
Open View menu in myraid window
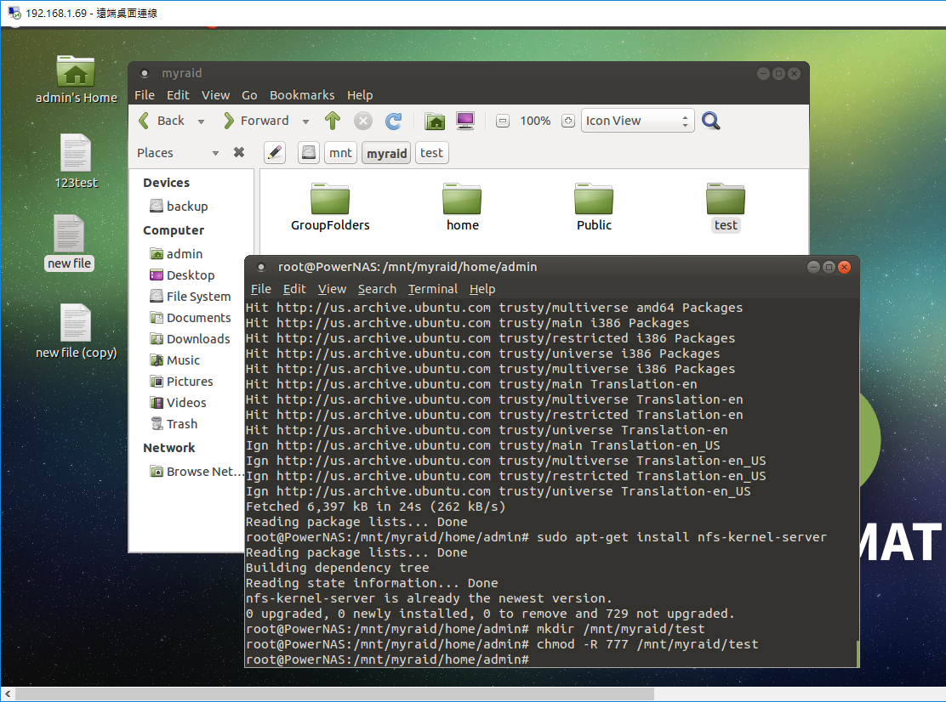(x=215, y=95)
